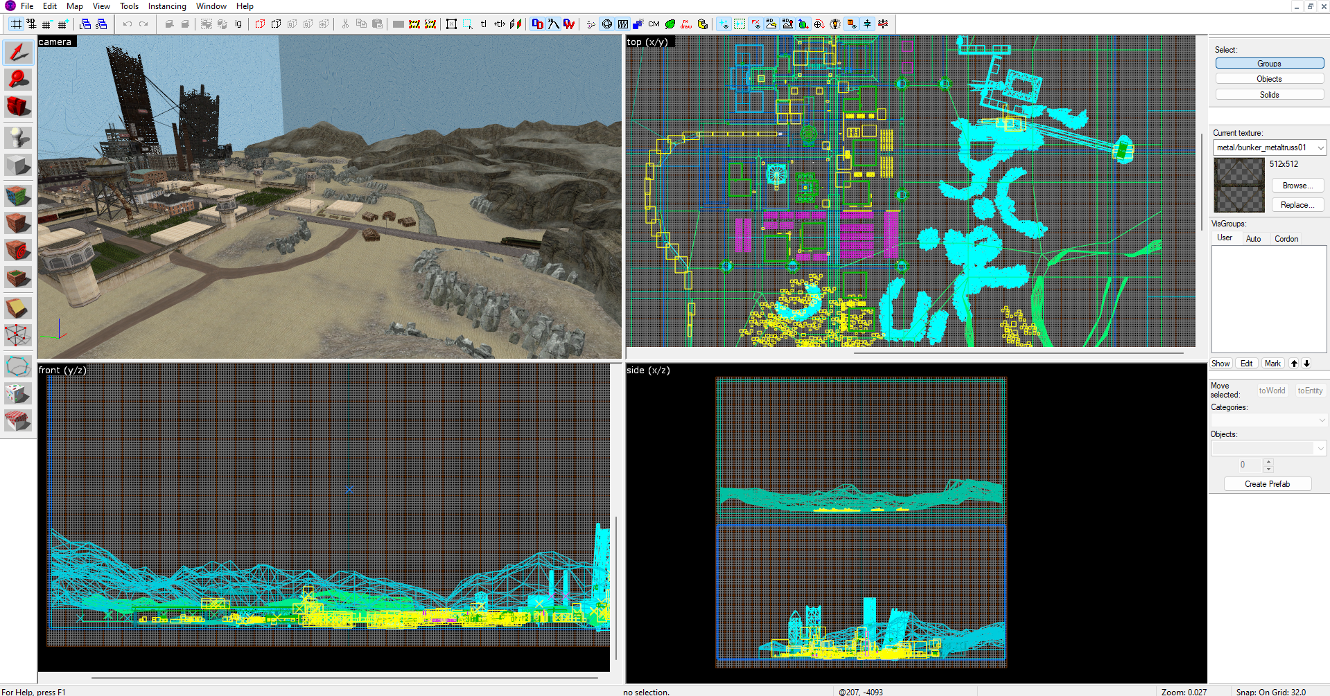Screen dimensions: 1330x696
Task: Select the red arrow Selection tool
Action: tap(18, 52)
